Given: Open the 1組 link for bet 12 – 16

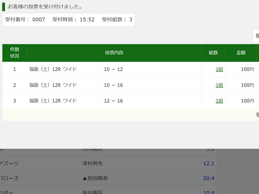Looking at the screenshot, I should [x=219, y=101].
